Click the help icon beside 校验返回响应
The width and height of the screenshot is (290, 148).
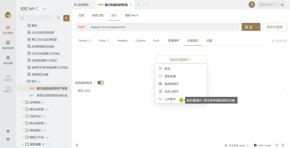[x=94, y=83]
